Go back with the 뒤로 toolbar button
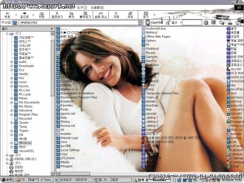This screenshot has width=244, height=183. coord(7,15)
